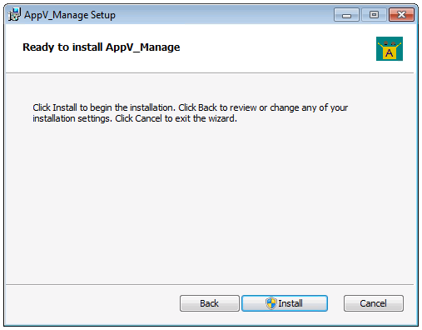The image size is (422, 330).
Task: Click the 'Click Cancel to exit the wizard' sentence
Action: [176, 118]
